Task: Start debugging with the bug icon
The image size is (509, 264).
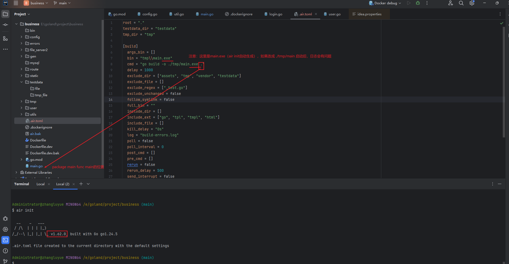Action: coord(418,3)
